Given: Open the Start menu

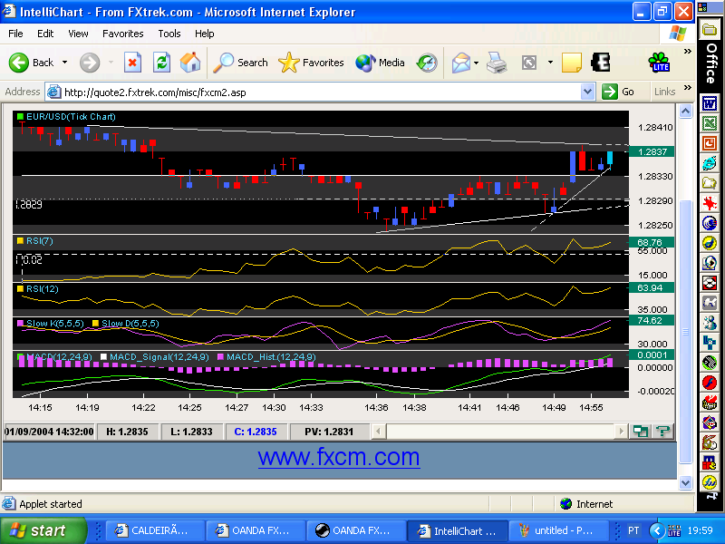Looking at the screenshot, I should 43,530.
